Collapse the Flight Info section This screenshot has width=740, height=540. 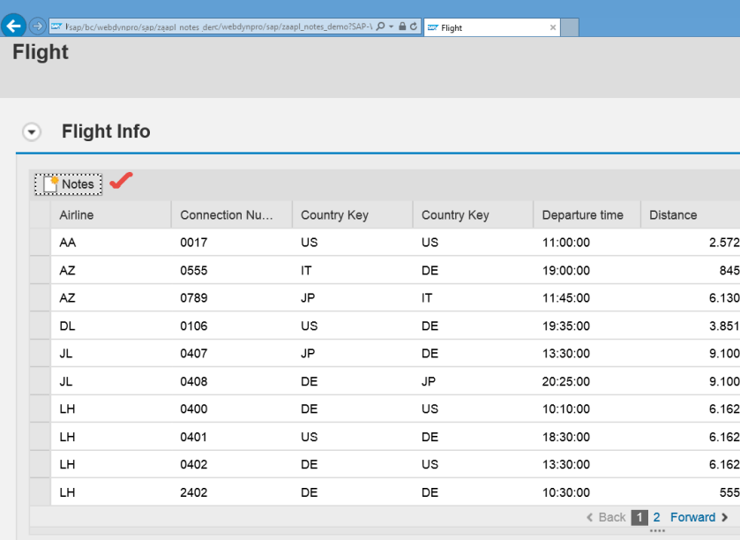click(x=32, y=132)
